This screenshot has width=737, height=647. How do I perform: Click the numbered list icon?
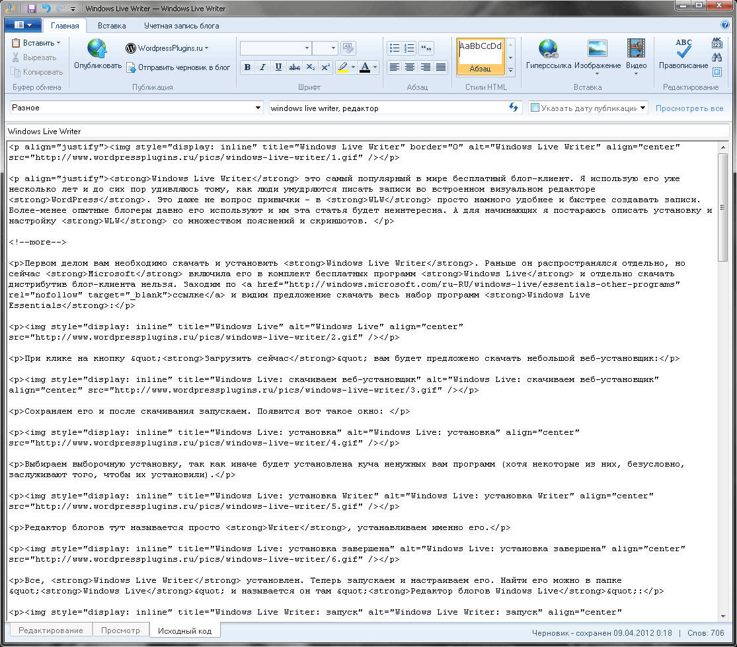410,48
